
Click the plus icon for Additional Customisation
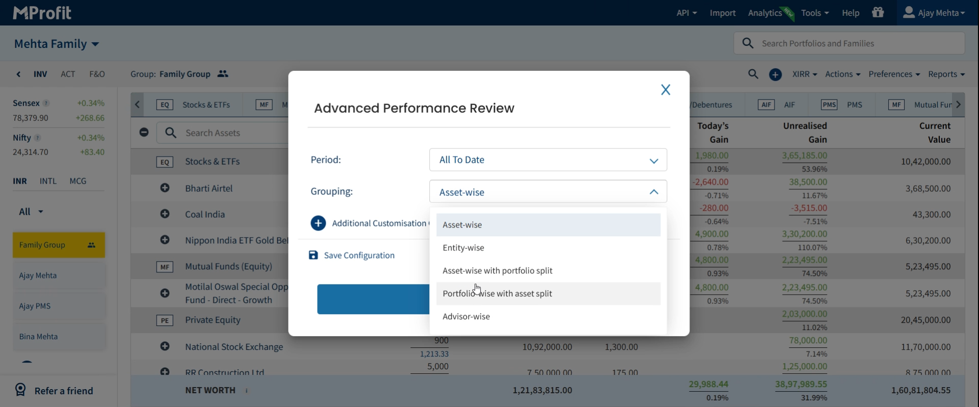[x=318, y=223]
